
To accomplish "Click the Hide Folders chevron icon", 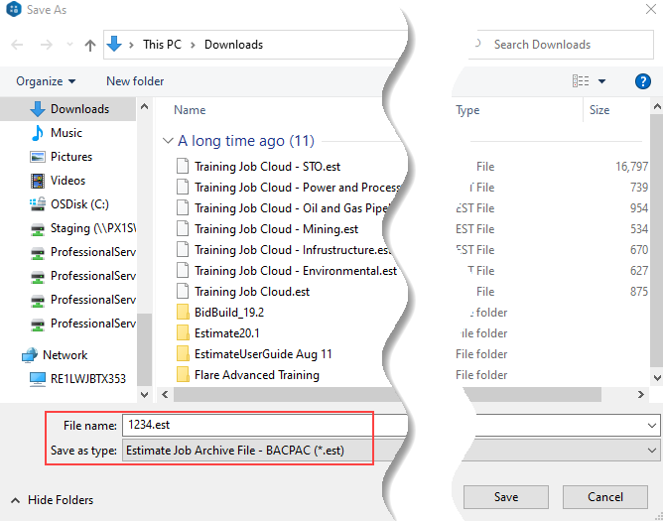I will click(15, 501).
